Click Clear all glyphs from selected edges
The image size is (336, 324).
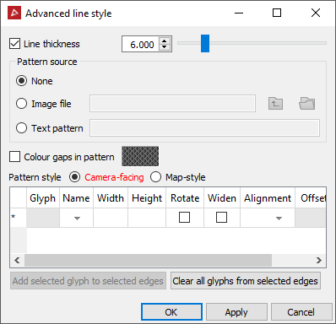pyautogui.click(x=246, y=281)
